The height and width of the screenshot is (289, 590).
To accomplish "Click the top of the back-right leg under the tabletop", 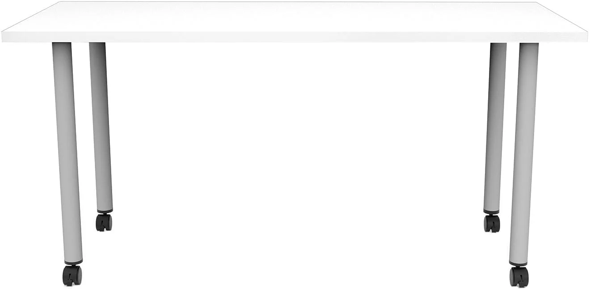I will (498, 45).
